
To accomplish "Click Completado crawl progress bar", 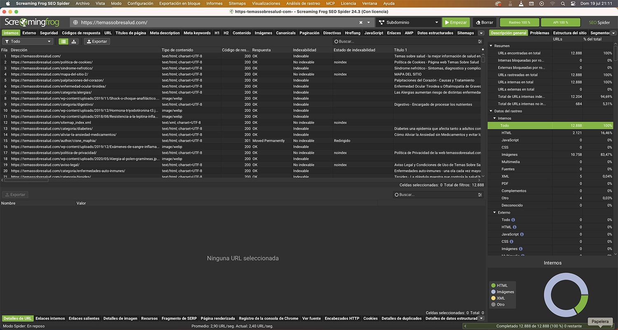I will pos(538,326).
